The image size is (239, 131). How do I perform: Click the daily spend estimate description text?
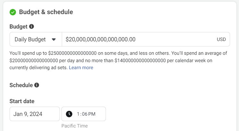pos(118,61)
